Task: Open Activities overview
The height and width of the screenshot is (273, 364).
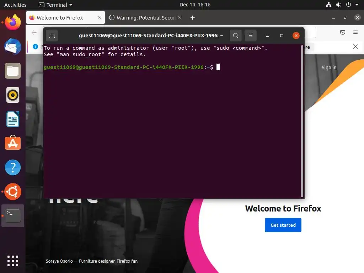Action: pyautogui.click(x=15, y=5)
